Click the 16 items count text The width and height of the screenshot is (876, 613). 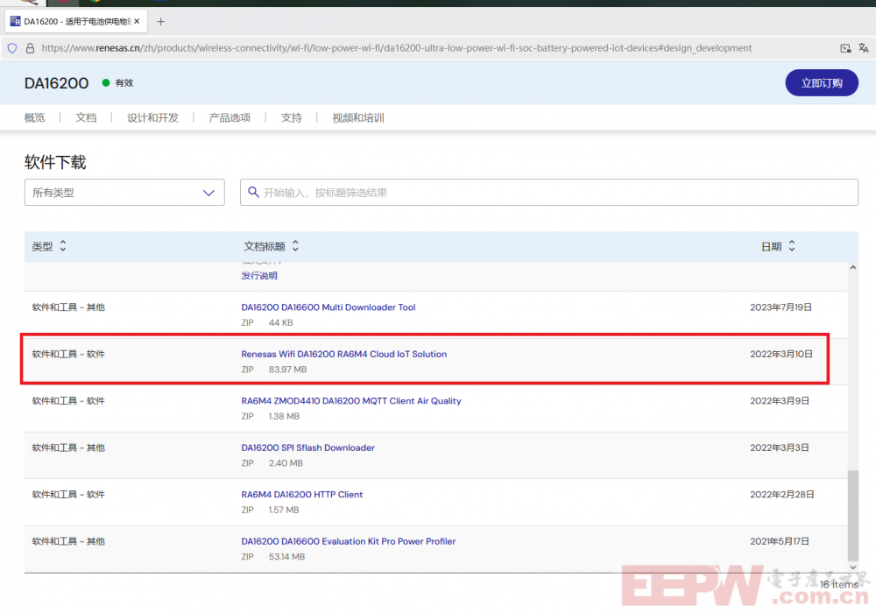[838, 584]
